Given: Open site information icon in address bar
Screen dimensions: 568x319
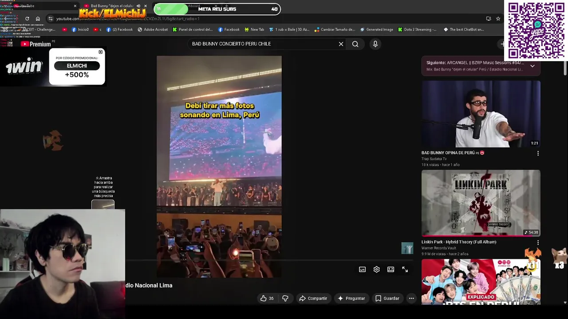Looking at the screenshot, I should [x=51, y=19].
